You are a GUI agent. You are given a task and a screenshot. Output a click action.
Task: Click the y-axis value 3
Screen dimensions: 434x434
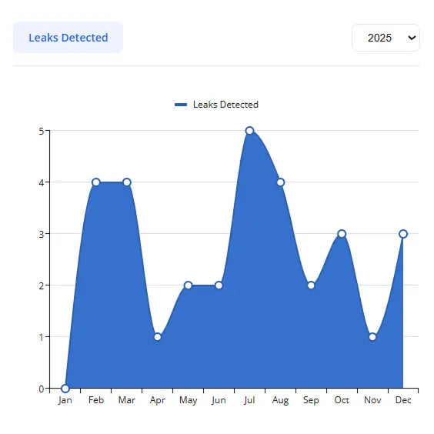(42, 235)
